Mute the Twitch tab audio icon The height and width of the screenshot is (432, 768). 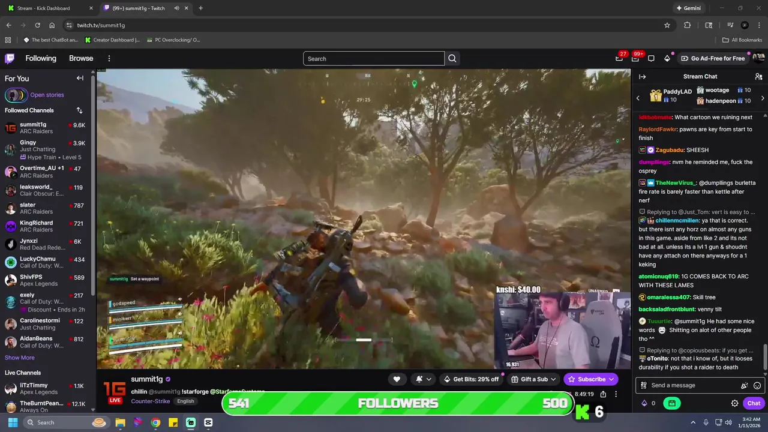pos(176,8)
